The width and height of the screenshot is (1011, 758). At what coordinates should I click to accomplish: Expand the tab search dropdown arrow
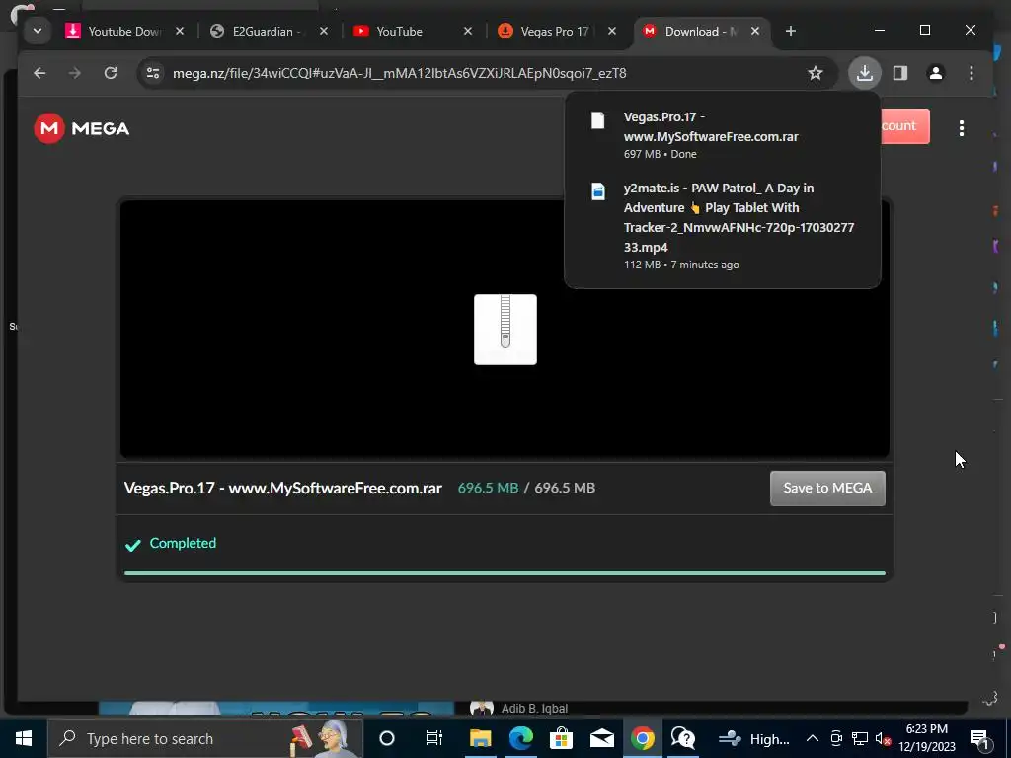[x=38, y=31]
